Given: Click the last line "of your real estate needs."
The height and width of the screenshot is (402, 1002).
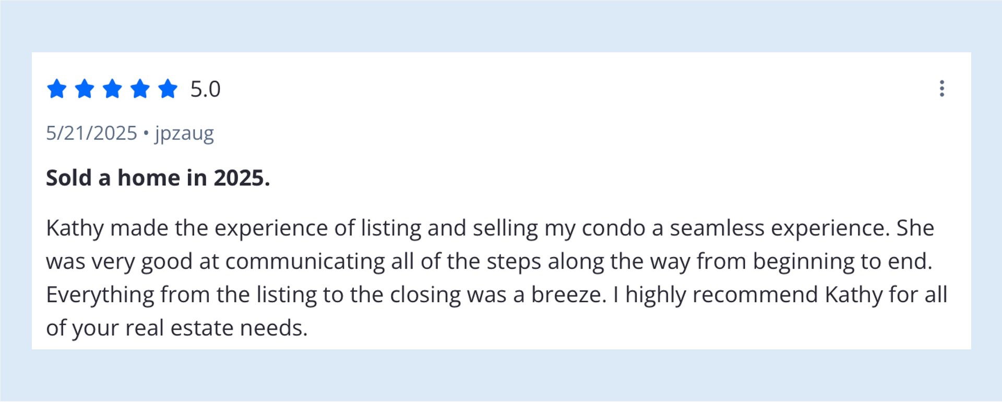Looking at the screenshot, I should 176,328.
